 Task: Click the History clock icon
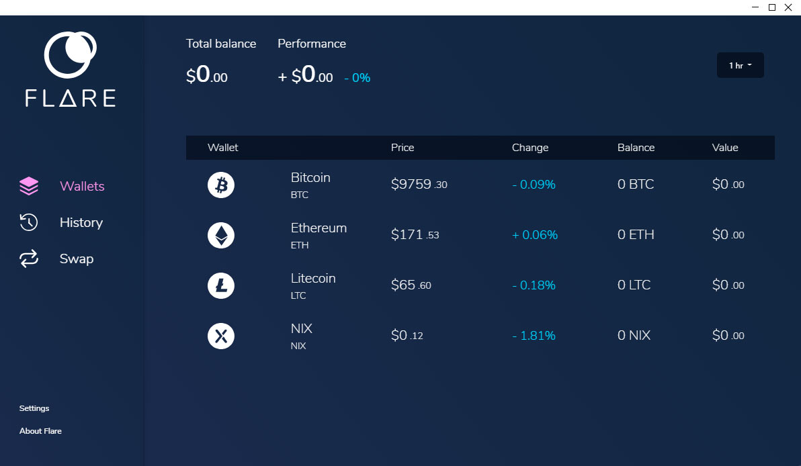(x=29, y=222)
